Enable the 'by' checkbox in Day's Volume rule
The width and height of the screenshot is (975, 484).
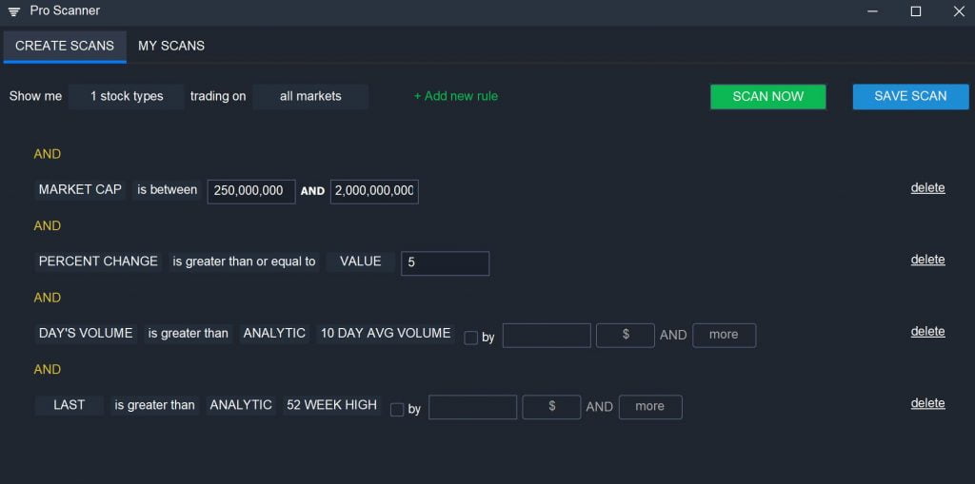[x=470, y=338]
